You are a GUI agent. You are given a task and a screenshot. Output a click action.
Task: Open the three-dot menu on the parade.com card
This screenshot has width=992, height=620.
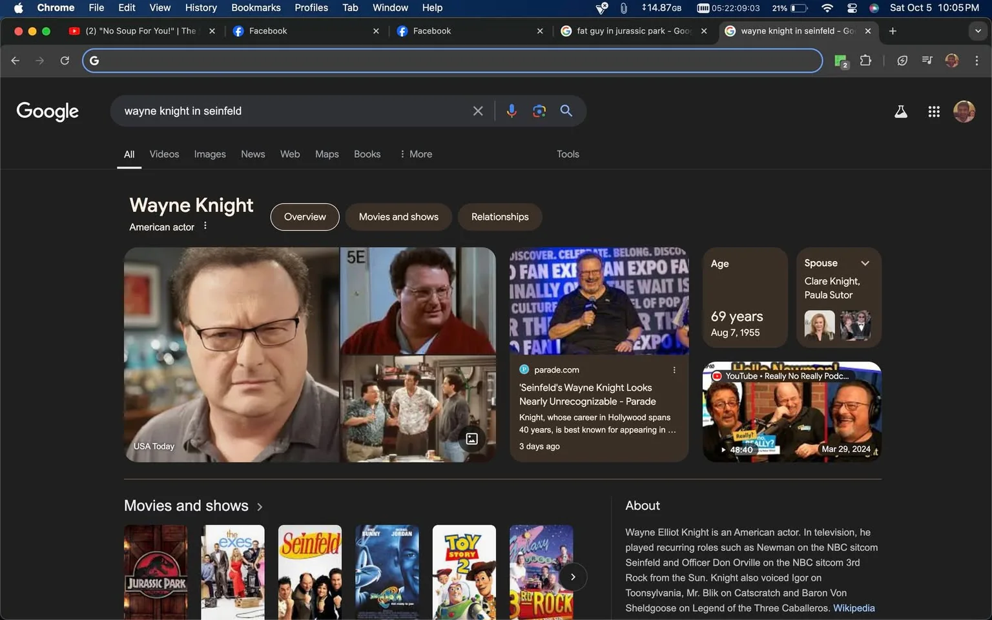coord(674,370)
